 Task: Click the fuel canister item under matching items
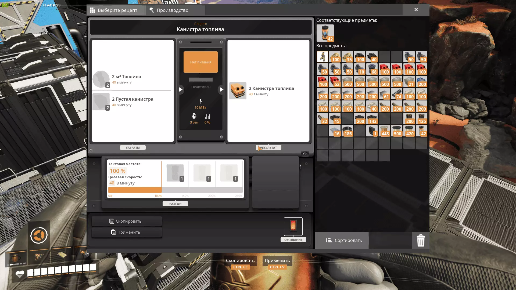point(325,33)
